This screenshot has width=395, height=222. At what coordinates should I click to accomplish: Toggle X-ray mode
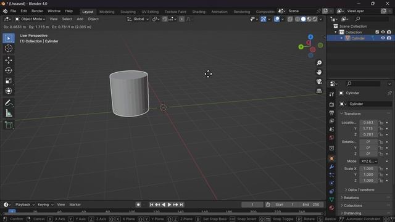pos(290,19)
